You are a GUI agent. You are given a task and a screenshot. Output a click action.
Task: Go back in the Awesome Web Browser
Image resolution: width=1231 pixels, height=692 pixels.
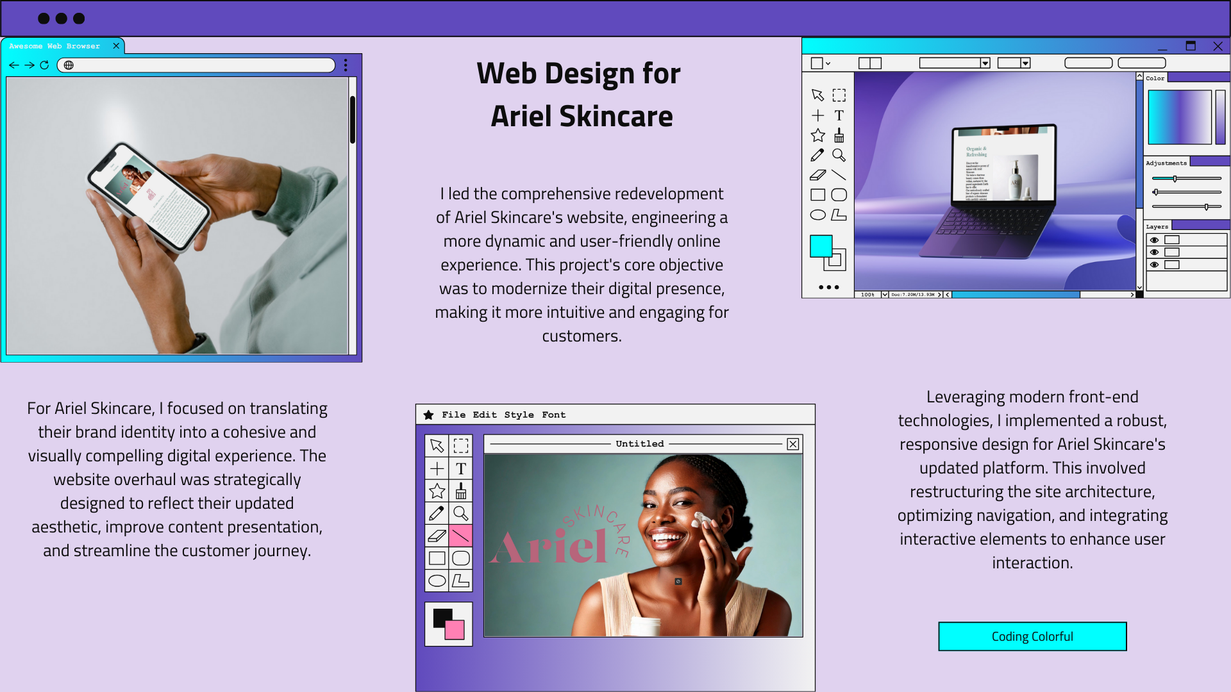[14, 65]
